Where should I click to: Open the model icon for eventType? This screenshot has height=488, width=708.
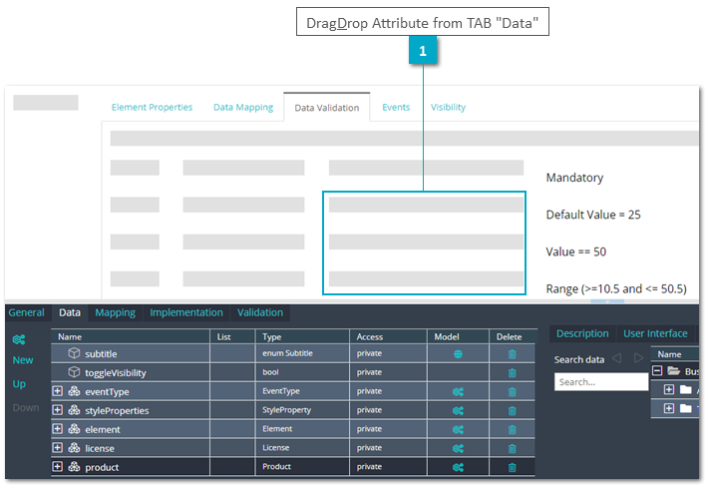click(458, 392)
